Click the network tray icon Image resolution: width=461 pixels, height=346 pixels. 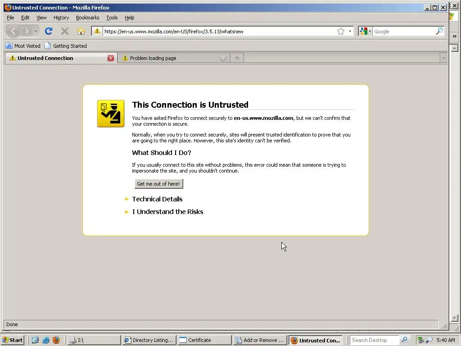[421, 340]
